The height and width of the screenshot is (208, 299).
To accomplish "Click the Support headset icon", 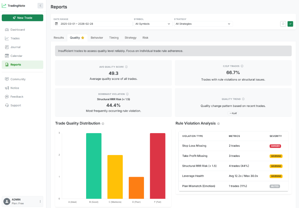I will click(x=7, y=105).
